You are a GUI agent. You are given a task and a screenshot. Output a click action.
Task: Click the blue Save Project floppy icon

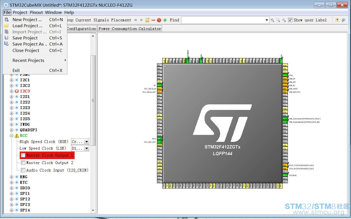[x=6, y=38]
